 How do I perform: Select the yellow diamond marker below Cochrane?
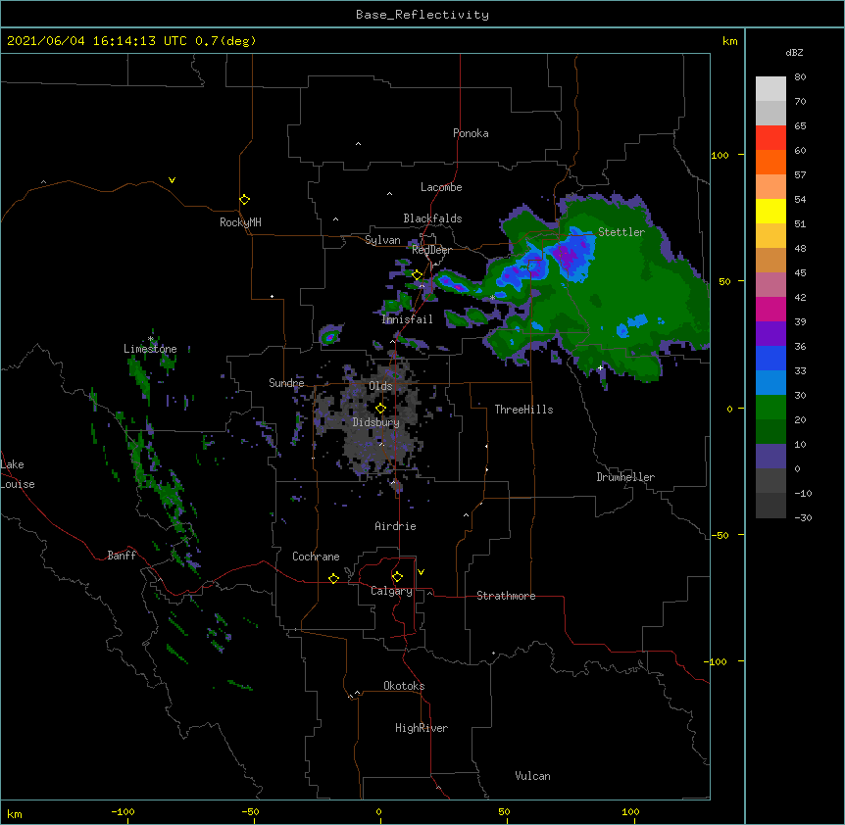click(x=333, y=578)
